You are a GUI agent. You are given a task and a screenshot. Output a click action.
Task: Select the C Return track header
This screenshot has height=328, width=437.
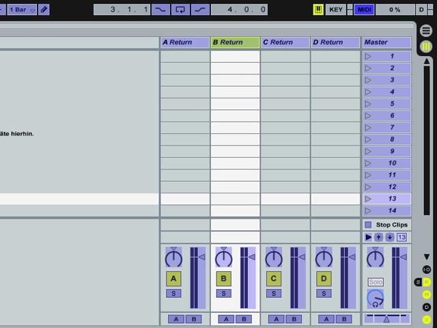click(285, 42)
